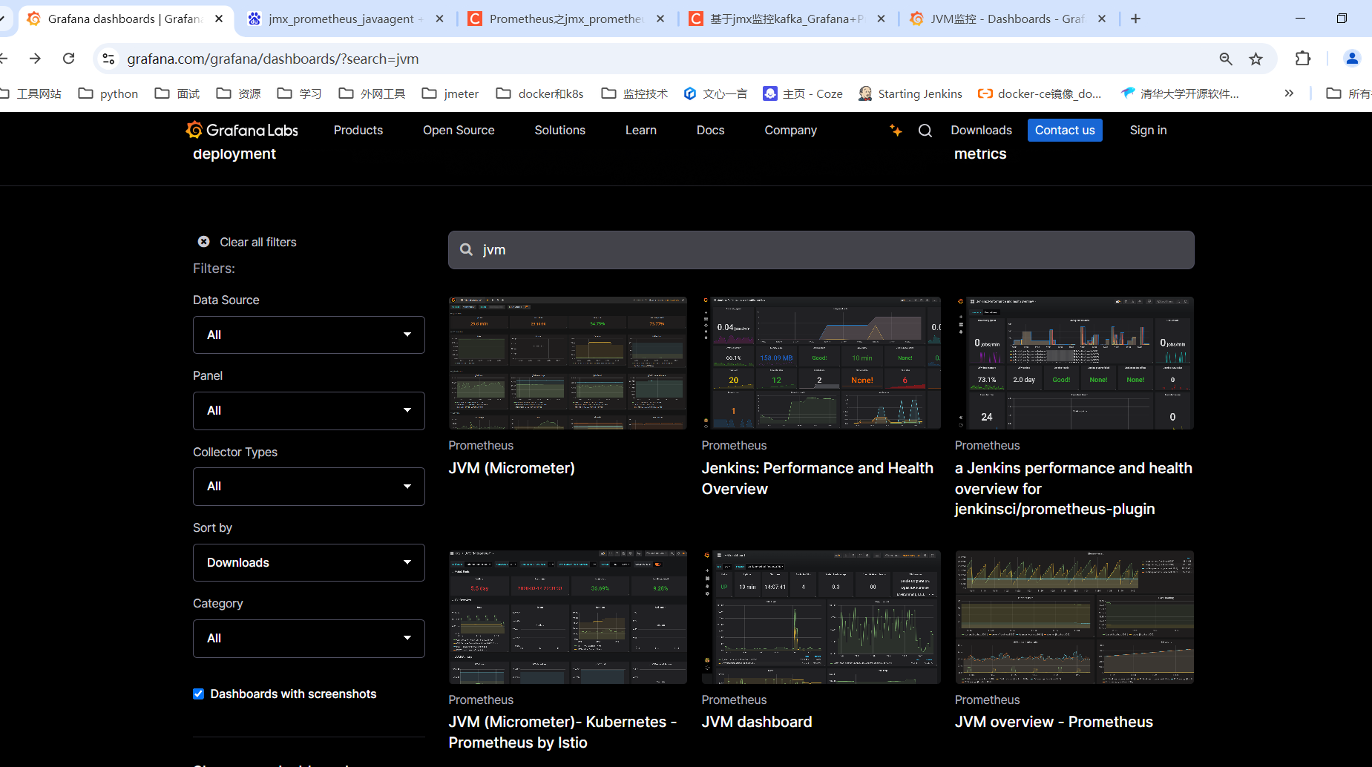
Task: Open the Docs navigation menu
Action: 711,131
